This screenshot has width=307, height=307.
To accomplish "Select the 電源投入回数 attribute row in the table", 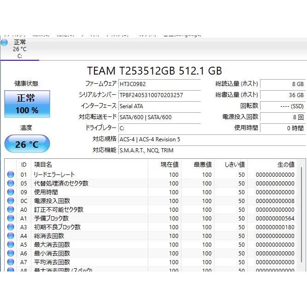I will tap(151, 201).
